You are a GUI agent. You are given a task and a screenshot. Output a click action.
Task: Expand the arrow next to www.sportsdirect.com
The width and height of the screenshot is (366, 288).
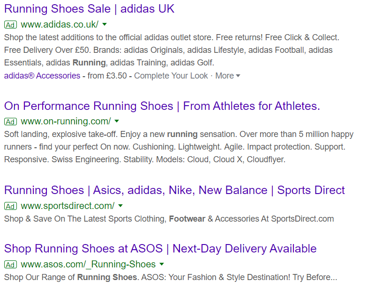(x=120, y=206)
